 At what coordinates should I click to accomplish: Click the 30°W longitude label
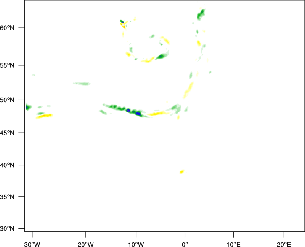click(32, 244)
